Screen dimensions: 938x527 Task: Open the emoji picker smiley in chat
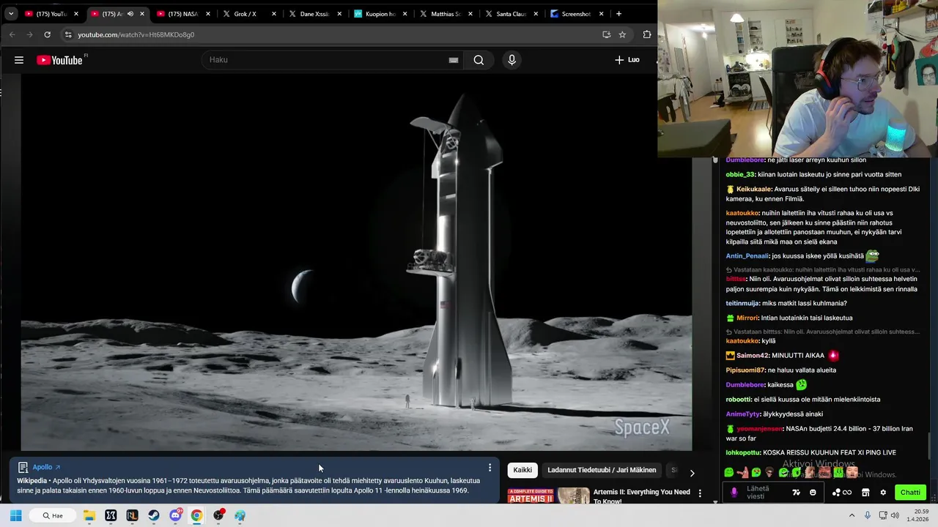point(813,493)
